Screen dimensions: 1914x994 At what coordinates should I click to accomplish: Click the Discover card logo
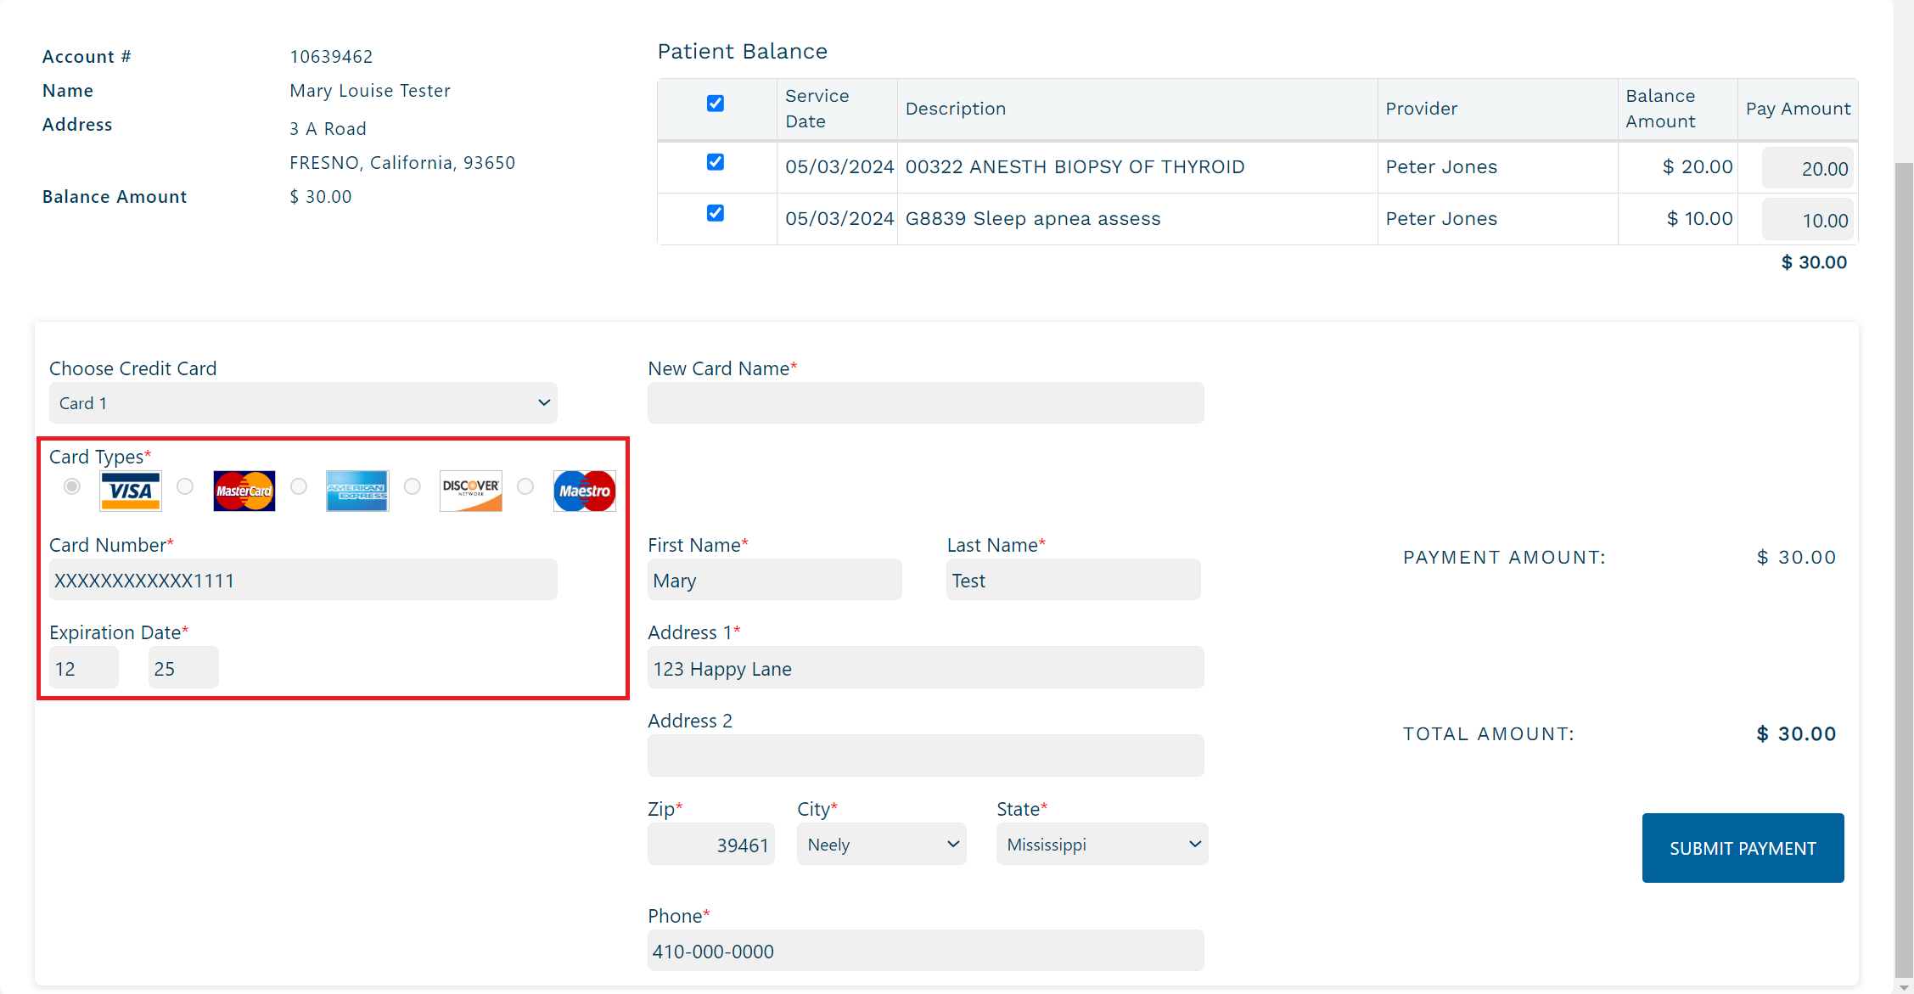coord(471,491)
